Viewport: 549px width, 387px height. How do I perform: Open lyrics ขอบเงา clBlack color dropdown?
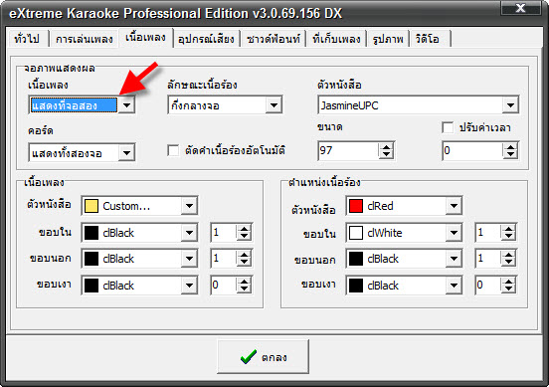click(x=189, y=286)
